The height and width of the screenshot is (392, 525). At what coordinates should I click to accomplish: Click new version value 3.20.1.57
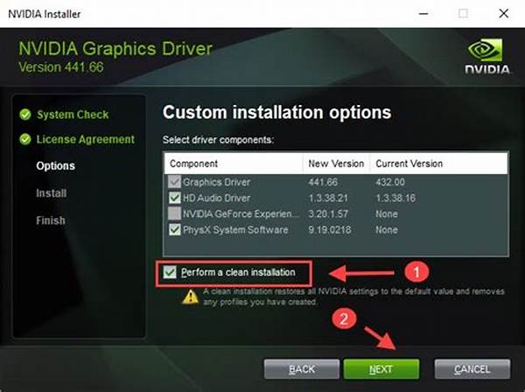click(328, 213)
